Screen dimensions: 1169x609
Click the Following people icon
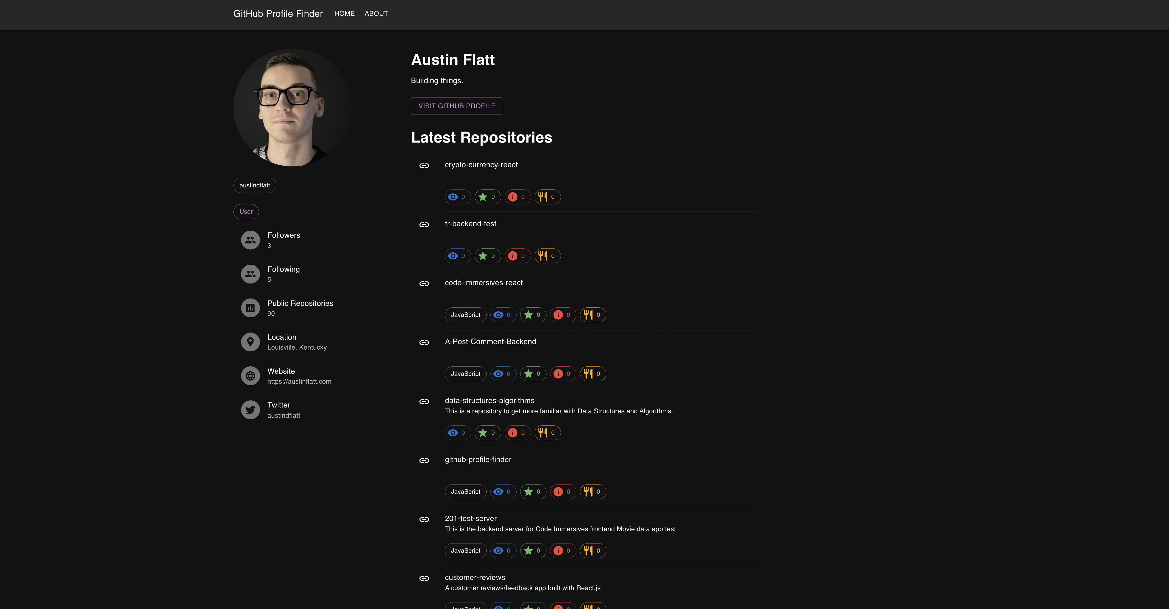[x=250, y=274]
